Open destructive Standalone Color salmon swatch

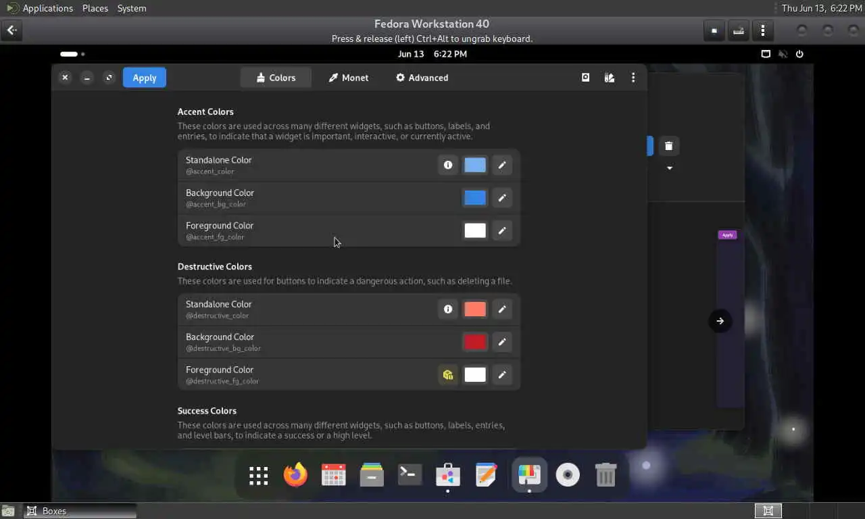pyautogui.click(x=475, y=309)
